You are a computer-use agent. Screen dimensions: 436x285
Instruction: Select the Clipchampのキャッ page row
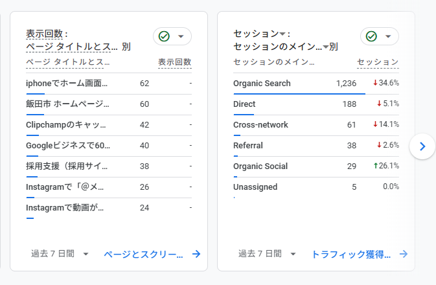coord(65,125)
